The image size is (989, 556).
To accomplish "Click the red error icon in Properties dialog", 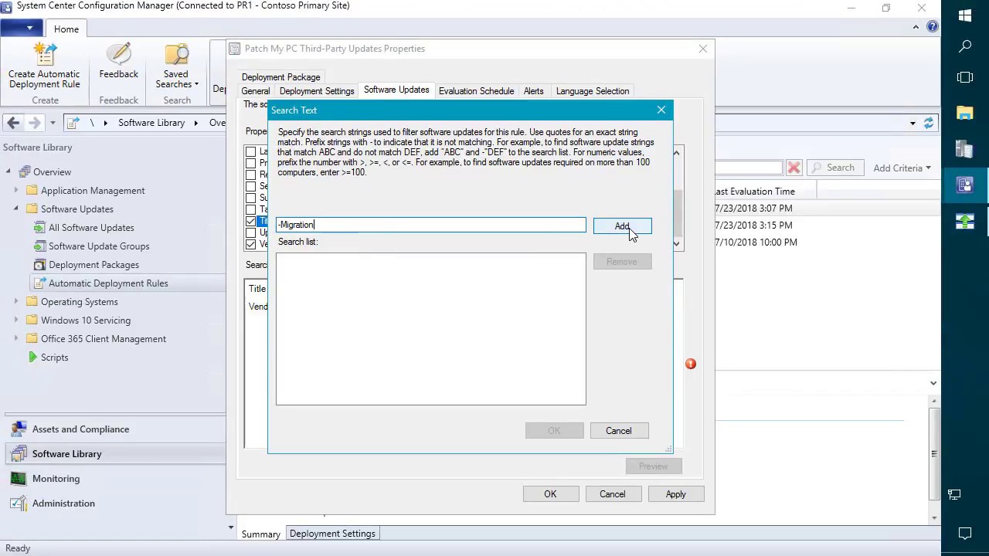I will click(x=691, y=364).
